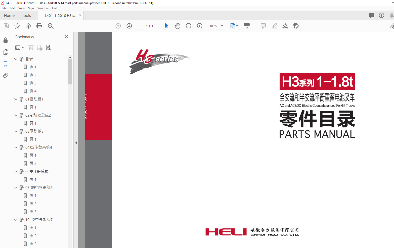
Task: Open the comments chat bubble icon
Action: [x=371, y=15]
